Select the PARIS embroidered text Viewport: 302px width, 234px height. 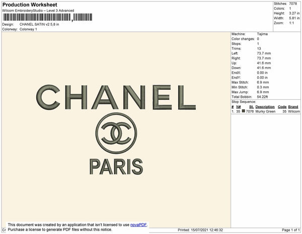[116, 166]
